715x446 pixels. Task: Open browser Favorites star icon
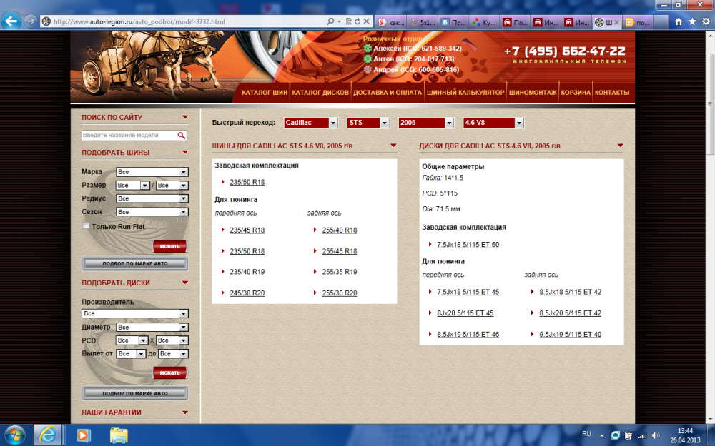click(x=691, y=21)
